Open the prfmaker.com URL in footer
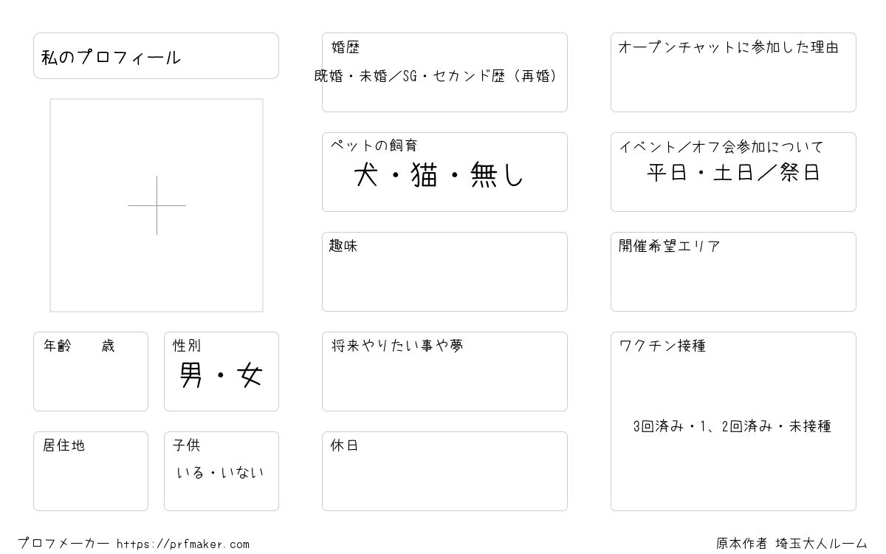The height and width of the screenshot is (554, 886). (183, 544)
